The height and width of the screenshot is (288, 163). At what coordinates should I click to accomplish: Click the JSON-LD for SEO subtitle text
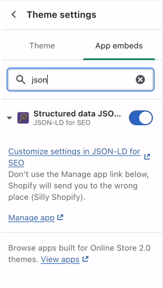pos(62,123)
